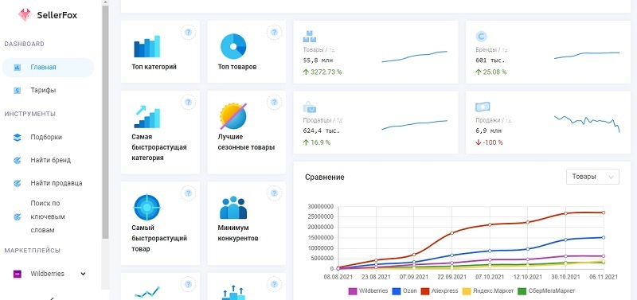Click the sidebar vertical scrollbar
637x300 pixels.
pos(105,122)
